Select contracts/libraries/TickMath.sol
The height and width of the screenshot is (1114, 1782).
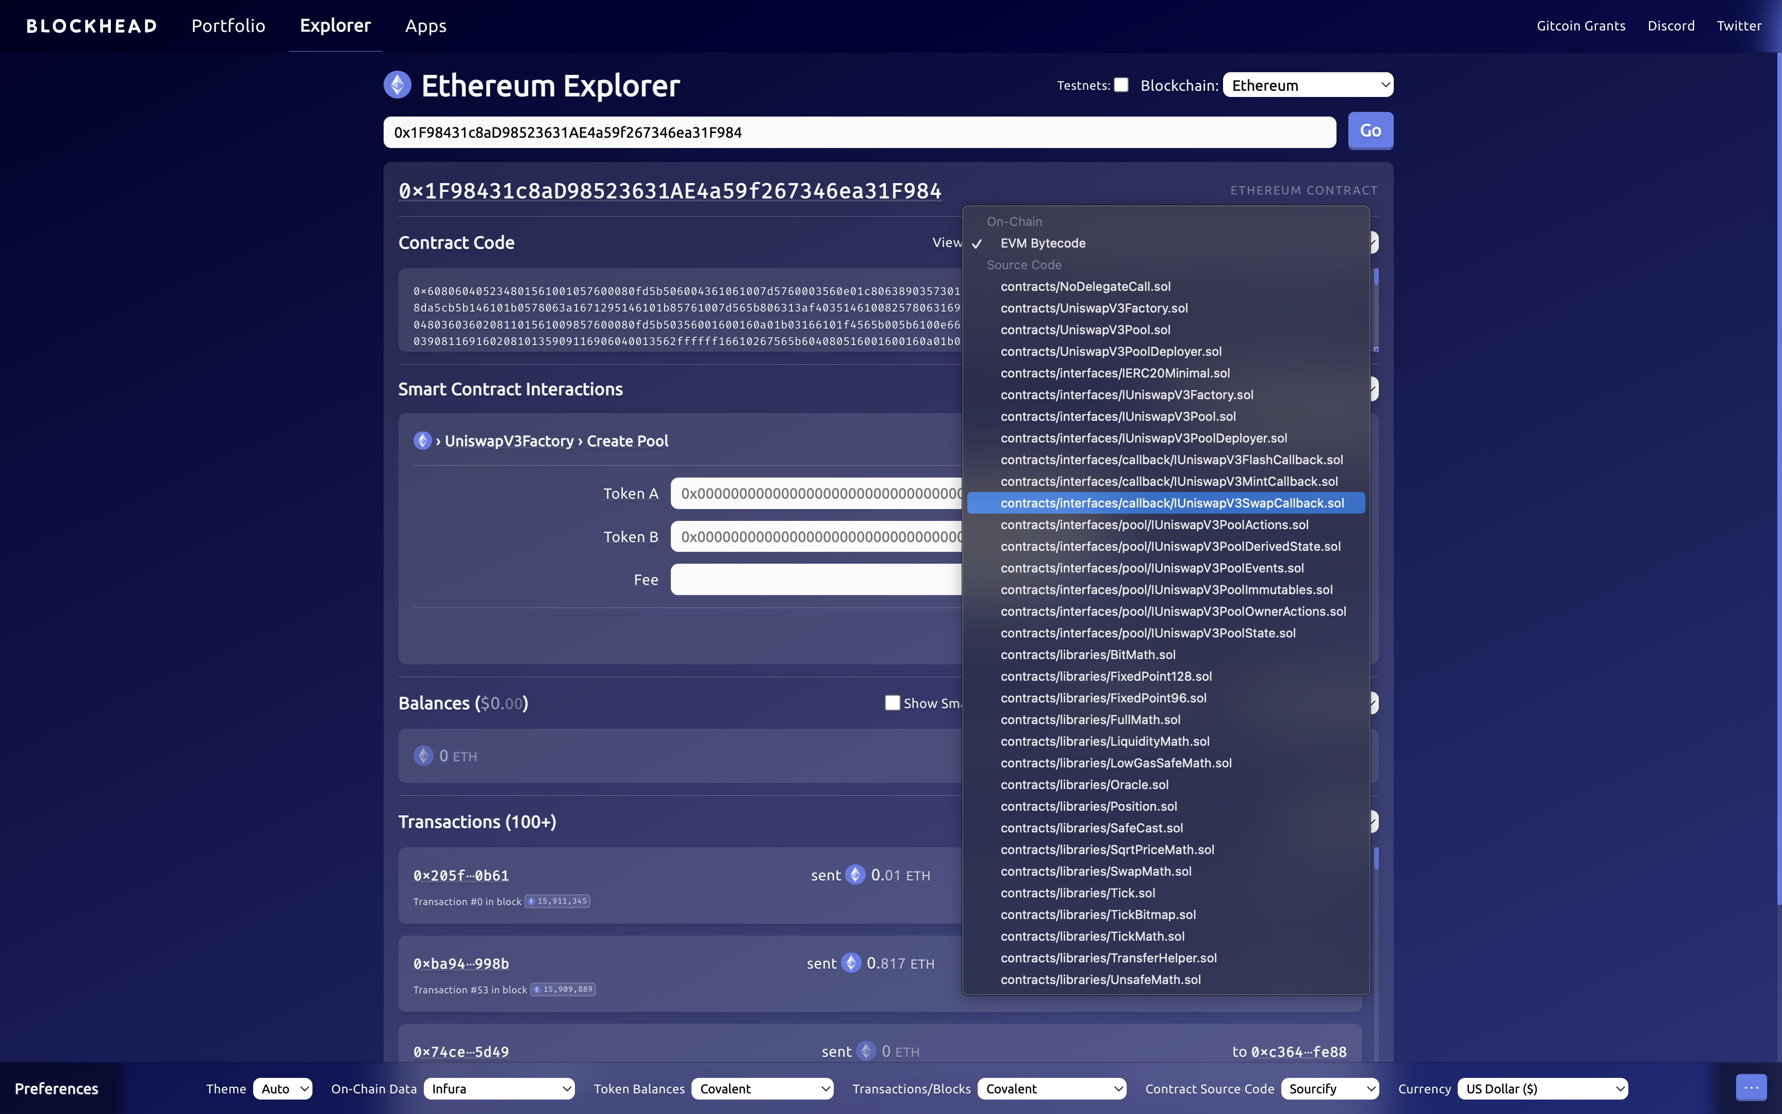click(1166, 937)
